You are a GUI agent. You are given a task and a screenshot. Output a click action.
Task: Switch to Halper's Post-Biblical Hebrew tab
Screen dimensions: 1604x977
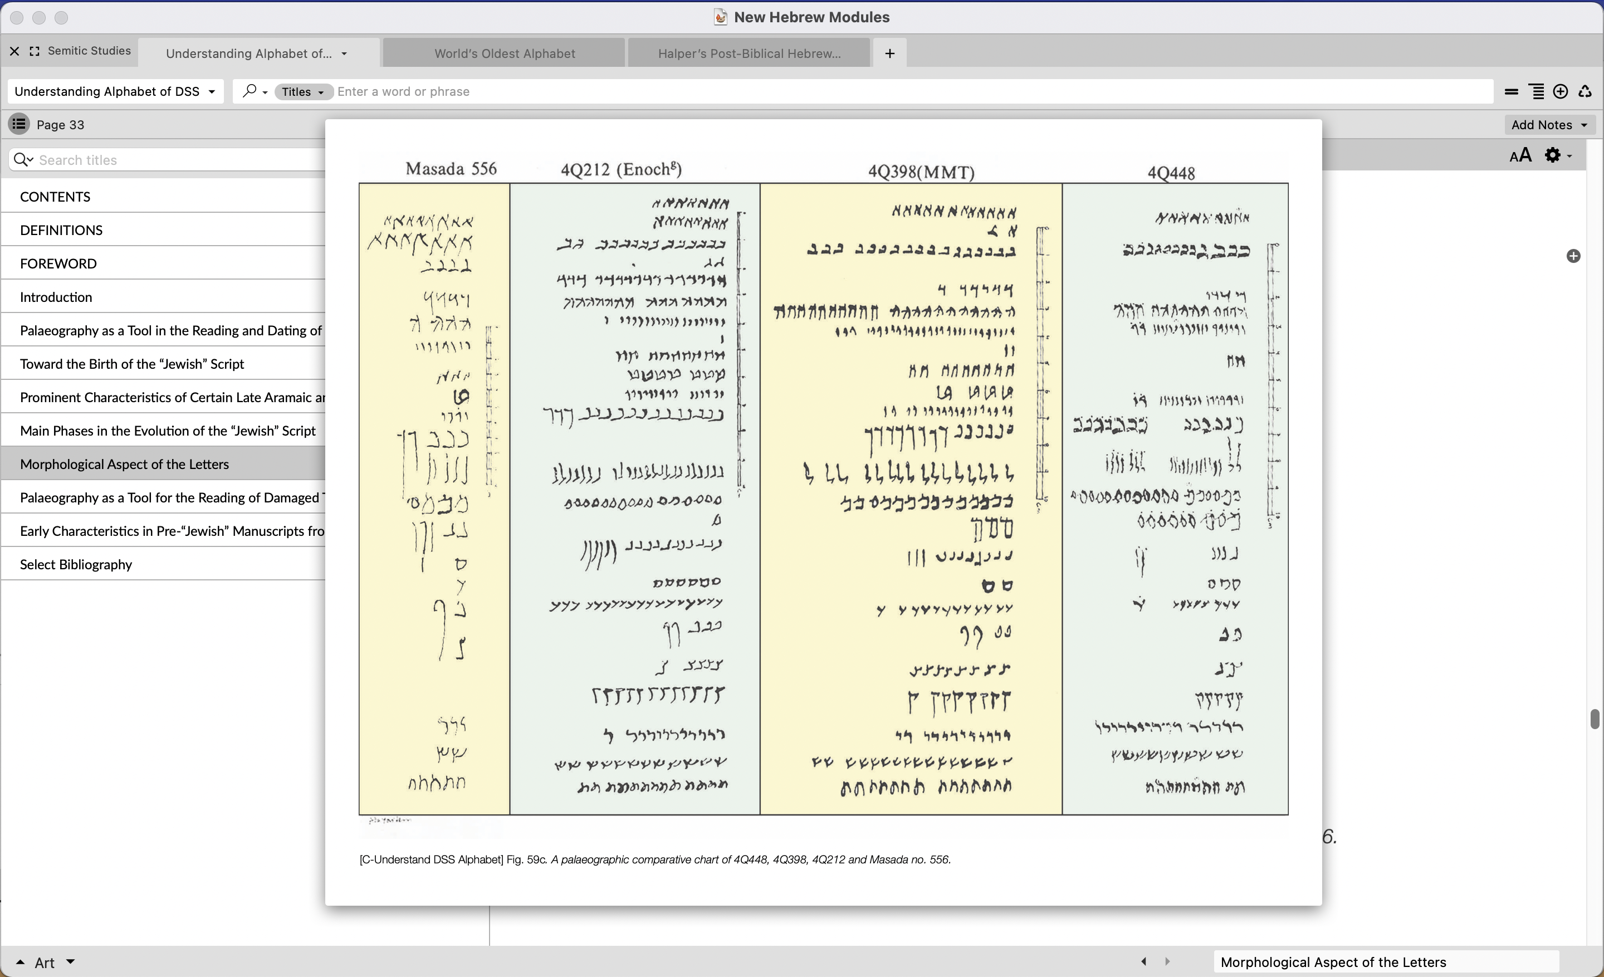[x=749, y=53]
